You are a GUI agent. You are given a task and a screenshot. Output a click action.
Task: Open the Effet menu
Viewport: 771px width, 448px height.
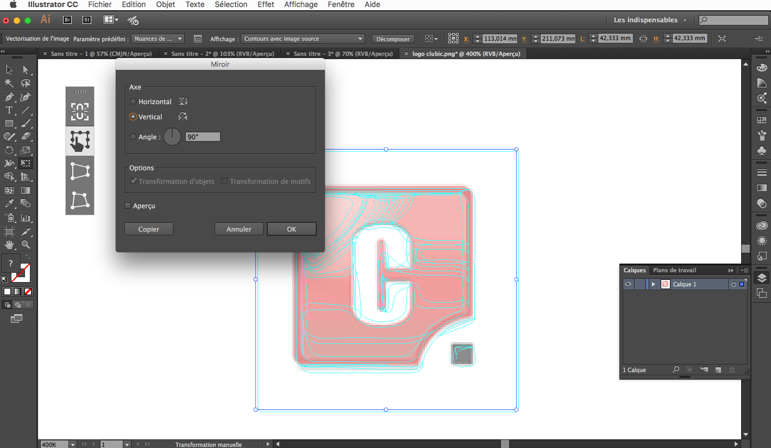click(266, 4)
